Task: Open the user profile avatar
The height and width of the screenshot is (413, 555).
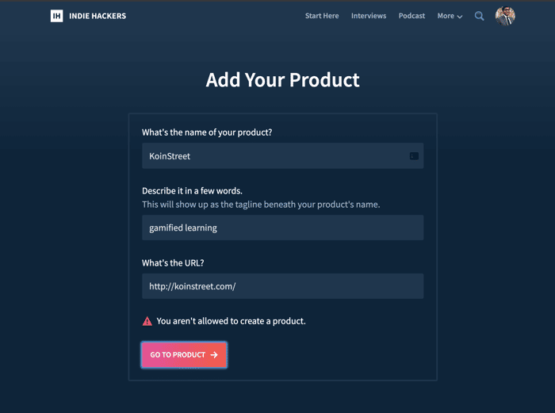Action: pos(505,16)
